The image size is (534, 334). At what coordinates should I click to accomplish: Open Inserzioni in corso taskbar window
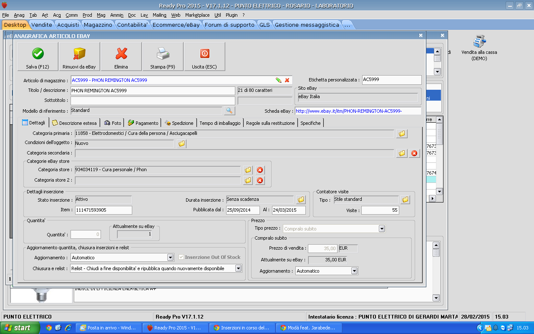point(242,328)
